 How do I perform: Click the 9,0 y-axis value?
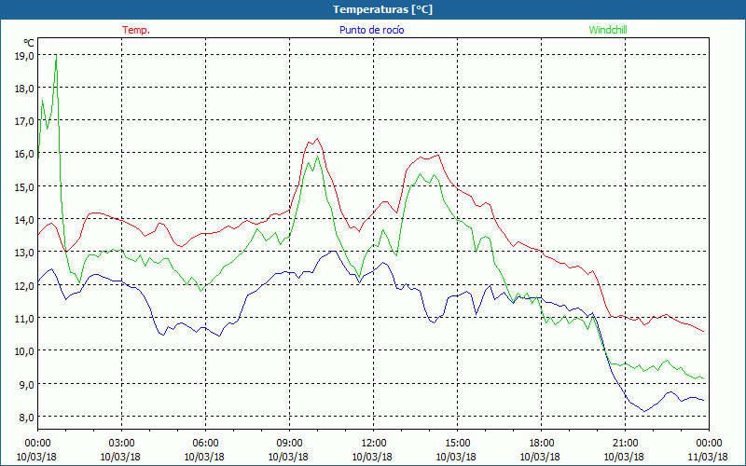pos(27,384)
